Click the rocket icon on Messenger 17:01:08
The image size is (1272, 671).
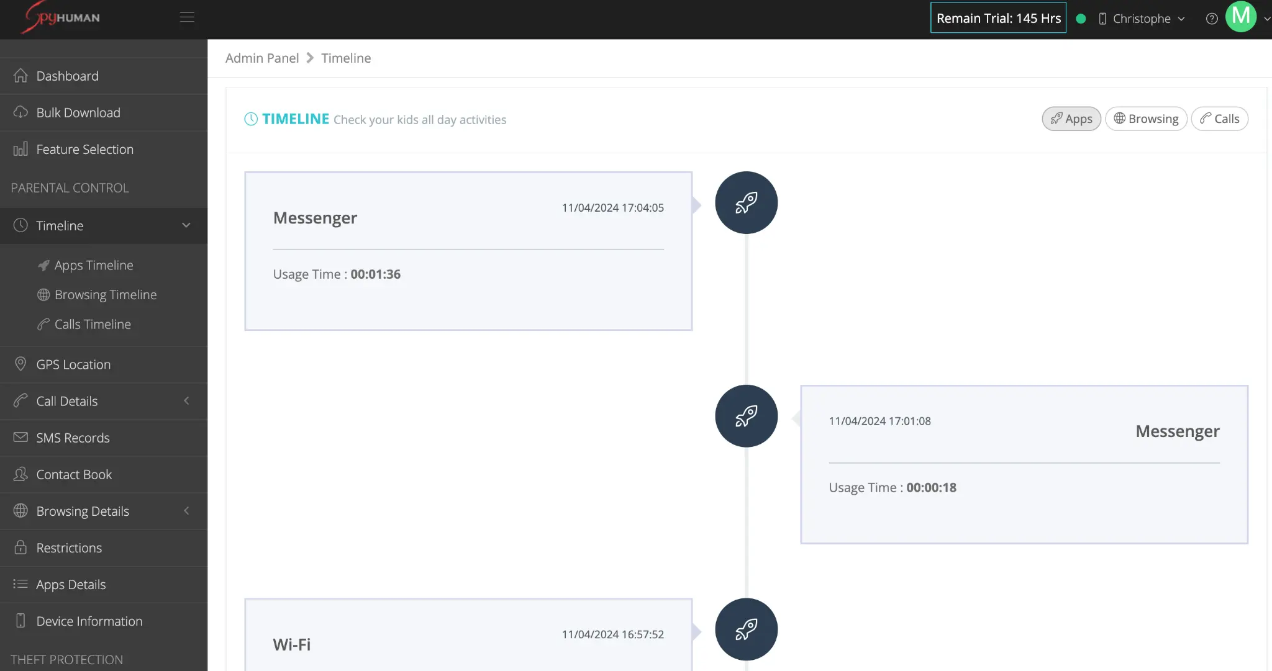coord(746,415)
